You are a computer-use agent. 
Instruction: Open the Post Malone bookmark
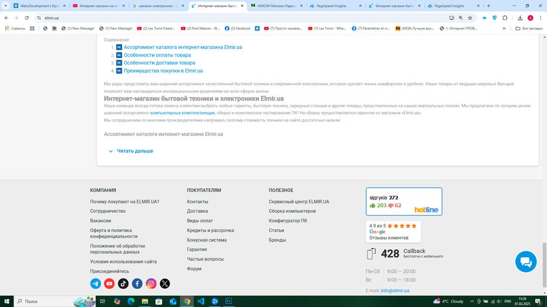(x=200, y=28)
